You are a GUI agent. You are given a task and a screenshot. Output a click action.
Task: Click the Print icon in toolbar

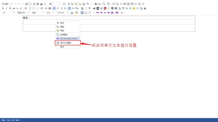point(38,4)
